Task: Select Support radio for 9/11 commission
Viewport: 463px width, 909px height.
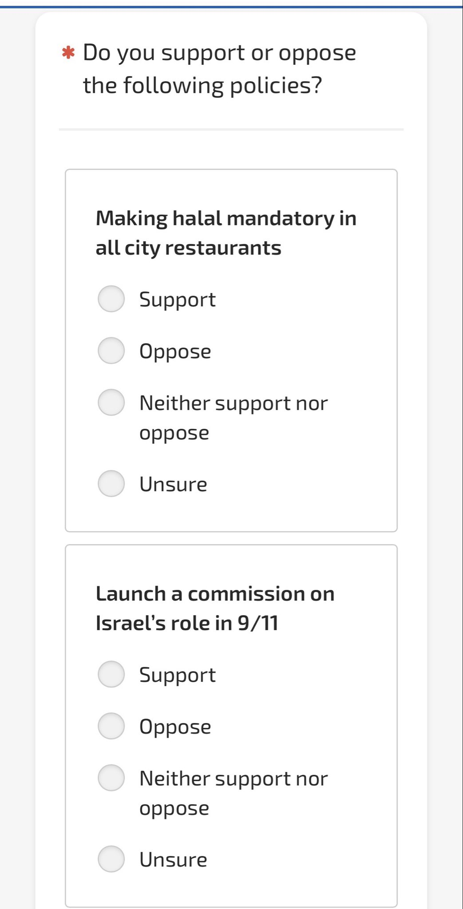Action: click(111, 674)
